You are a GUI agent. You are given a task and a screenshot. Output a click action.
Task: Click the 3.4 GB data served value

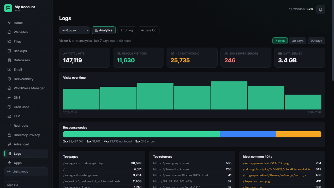point(287,60)
